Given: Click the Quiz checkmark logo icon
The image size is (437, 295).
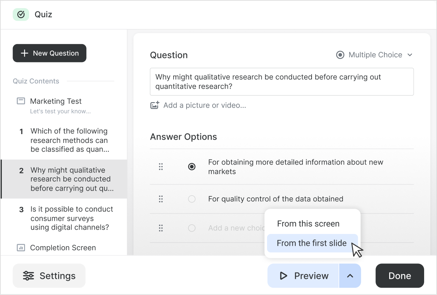Looking at the screenshot, I should [x=21, y=14].
